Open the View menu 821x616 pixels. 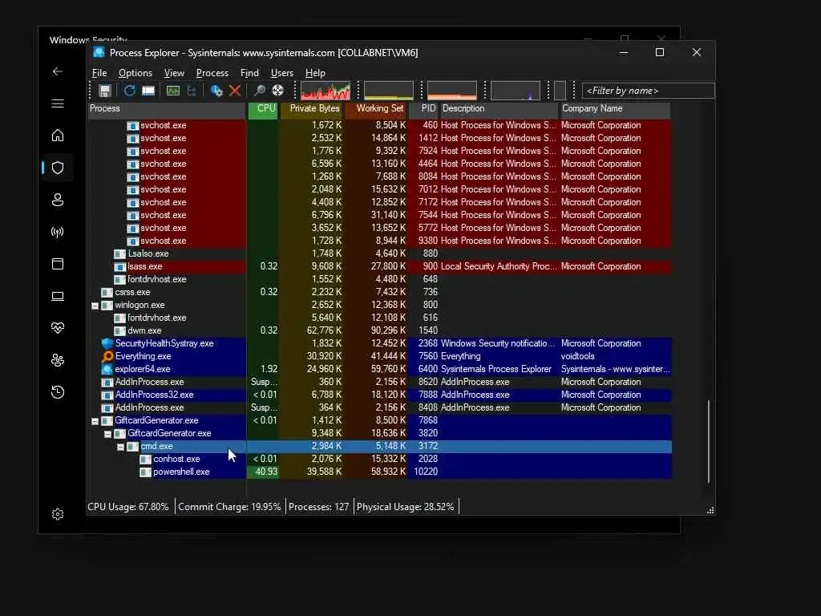tap(174, 73)
